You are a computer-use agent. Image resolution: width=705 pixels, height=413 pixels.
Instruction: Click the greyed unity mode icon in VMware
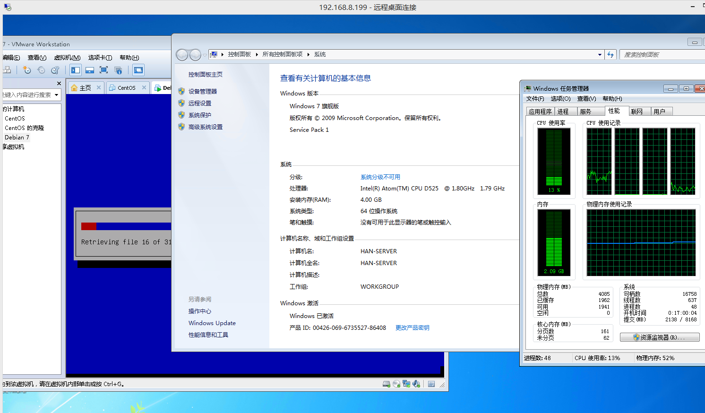pos(118,70)
